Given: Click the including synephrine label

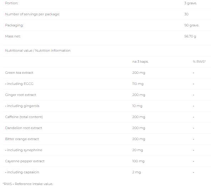Looking at the screenshot, I should pyautogui.click(x=24, y=150).
